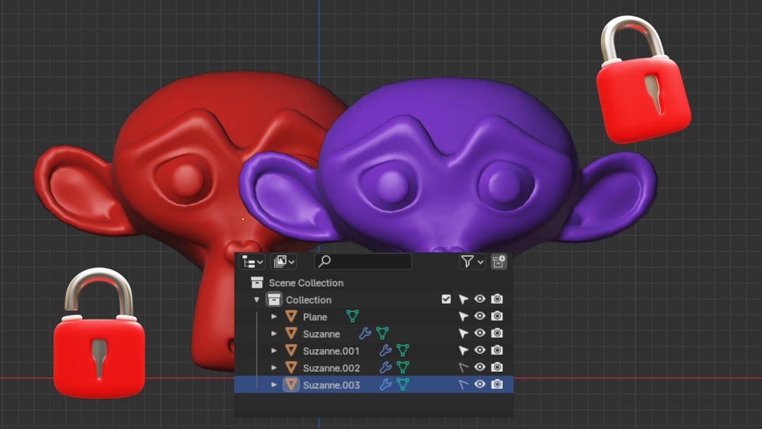This screenshot has width=762, height=429.
Task: Open the filter dropdown in the outliner header
Action: click(x=473, y=261)
